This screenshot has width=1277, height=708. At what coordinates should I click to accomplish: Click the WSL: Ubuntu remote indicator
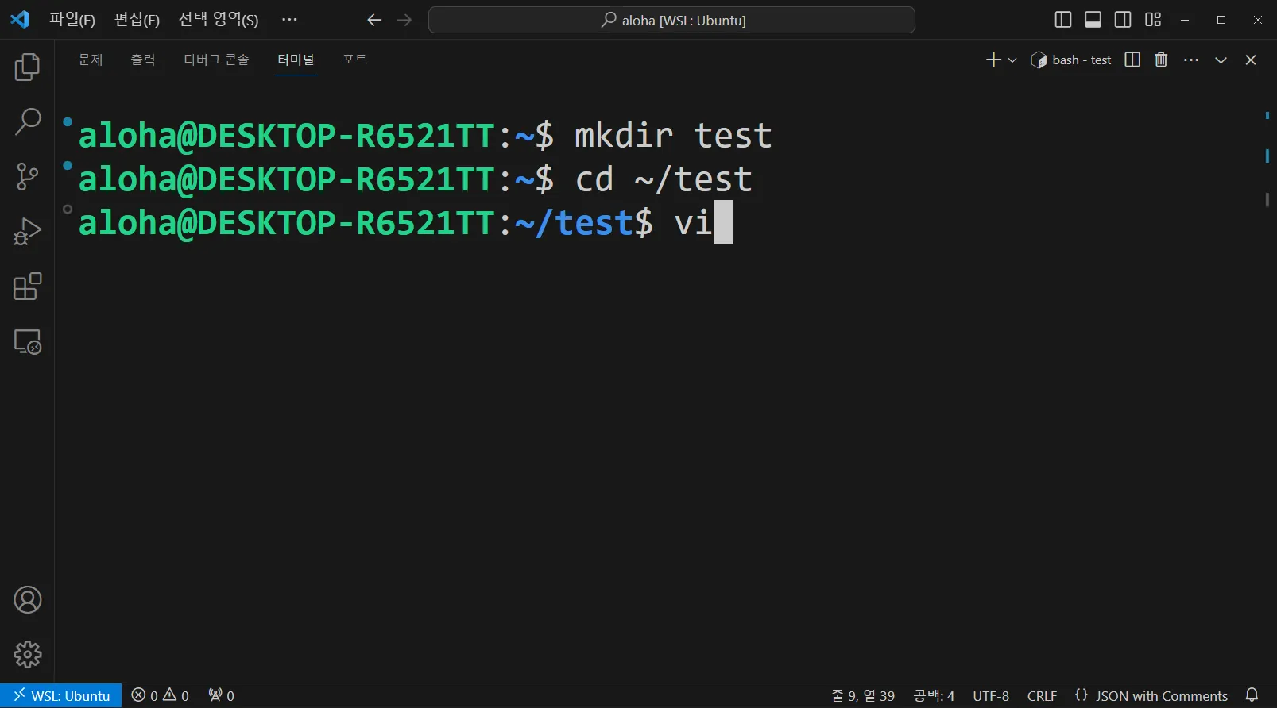tap(61, 696)
